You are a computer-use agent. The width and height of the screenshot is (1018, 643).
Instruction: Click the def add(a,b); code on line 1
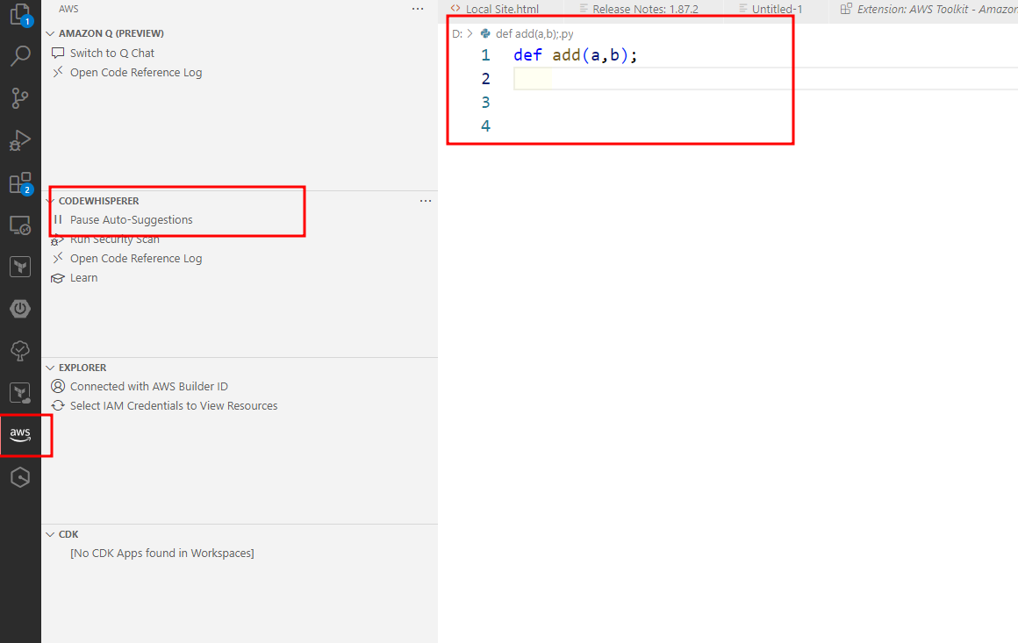coord(575,55)
